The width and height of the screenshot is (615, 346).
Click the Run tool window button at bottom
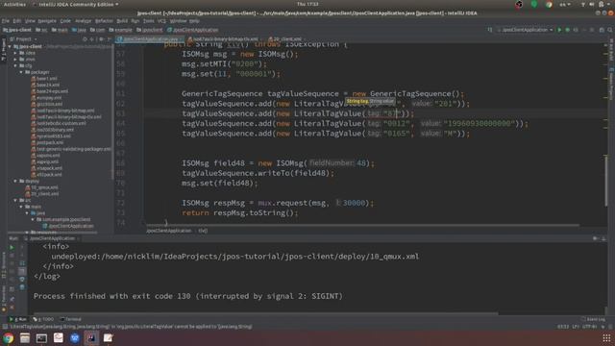coord(18,319)
